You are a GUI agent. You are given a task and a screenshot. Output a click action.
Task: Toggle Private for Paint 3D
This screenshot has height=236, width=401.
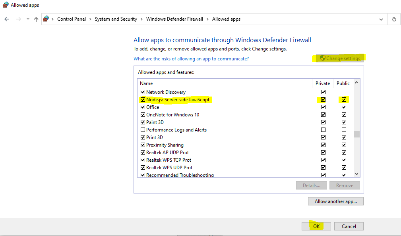pyautogui.click(x=323, y=122)
